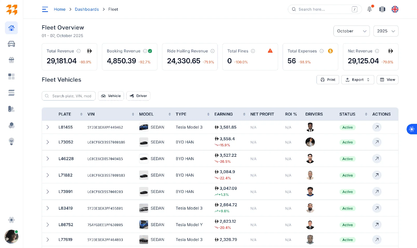Open the settings gear in sidebar
Viewport: 417px width, 248px height.
pos(11,220)
